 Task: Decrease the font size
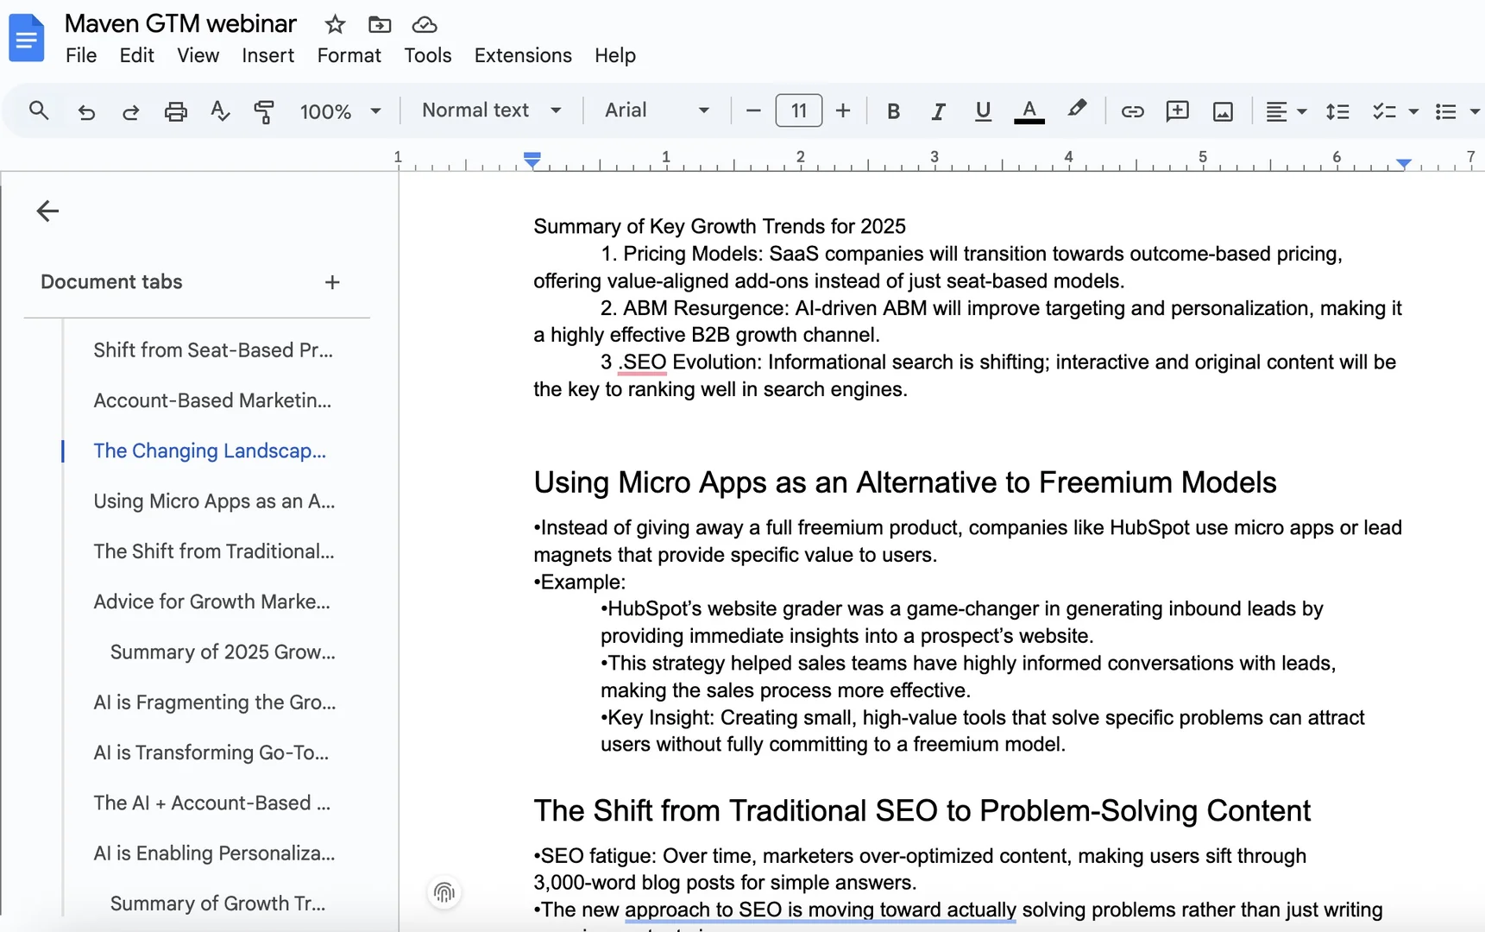[753, 110]
